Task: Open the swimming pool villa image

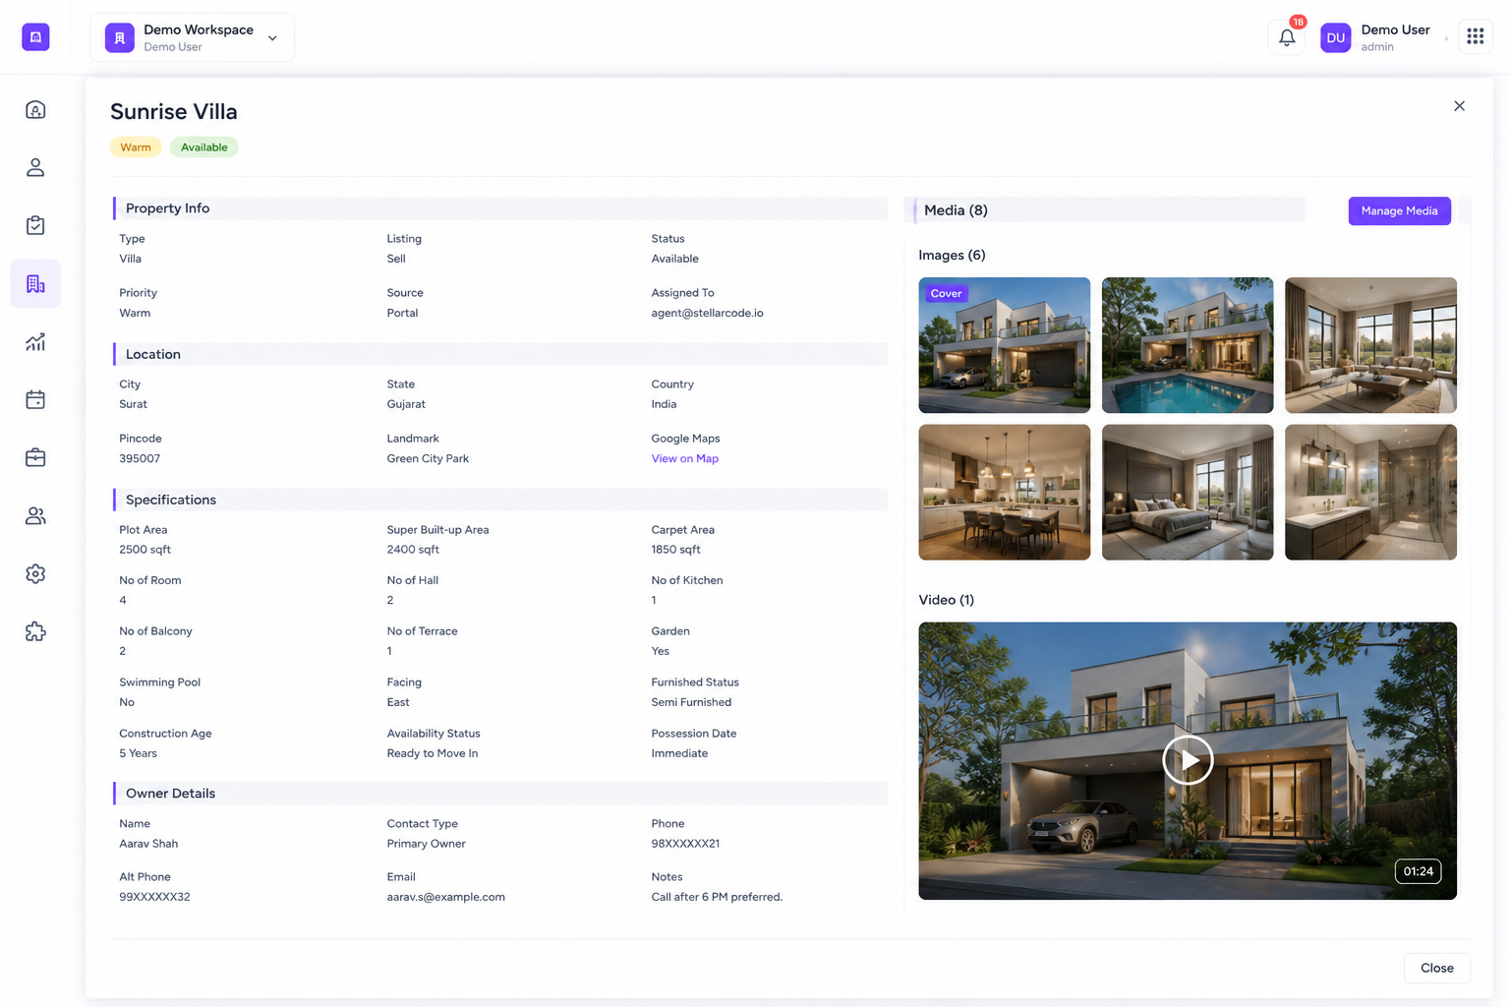Action: tap(1188, 345)
